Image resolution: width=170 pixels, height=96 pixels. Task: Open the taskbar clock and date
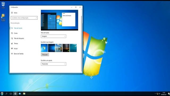tap(164, 94)
